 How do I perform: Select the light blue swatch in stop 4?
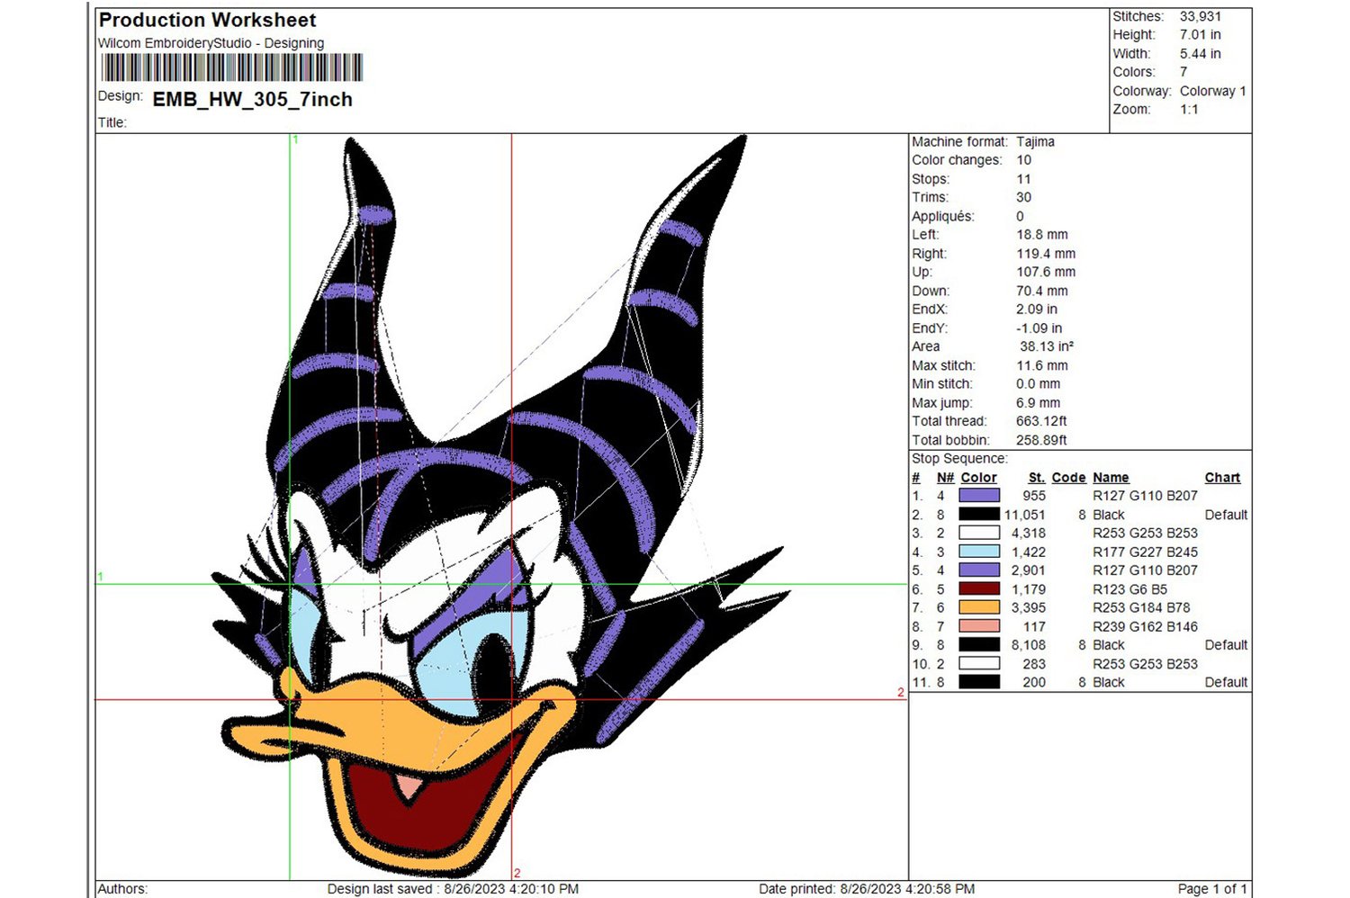click(x=979, y=552)
